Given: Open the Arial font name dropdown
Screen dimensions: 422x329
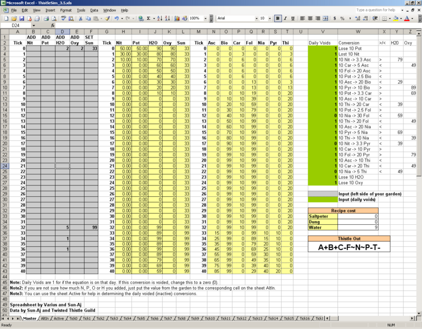Looking at the screenshot, I should 256,18.
